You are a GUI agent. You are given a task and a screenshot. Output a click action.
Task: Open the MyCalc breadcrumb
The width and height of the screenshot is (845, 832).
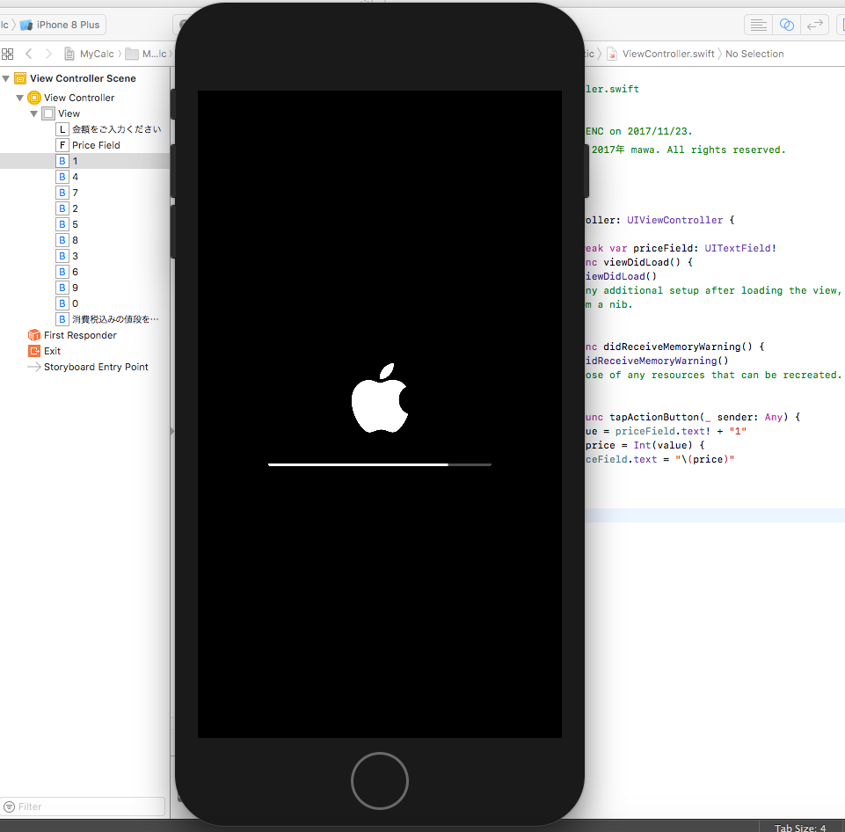pos(90,54)
